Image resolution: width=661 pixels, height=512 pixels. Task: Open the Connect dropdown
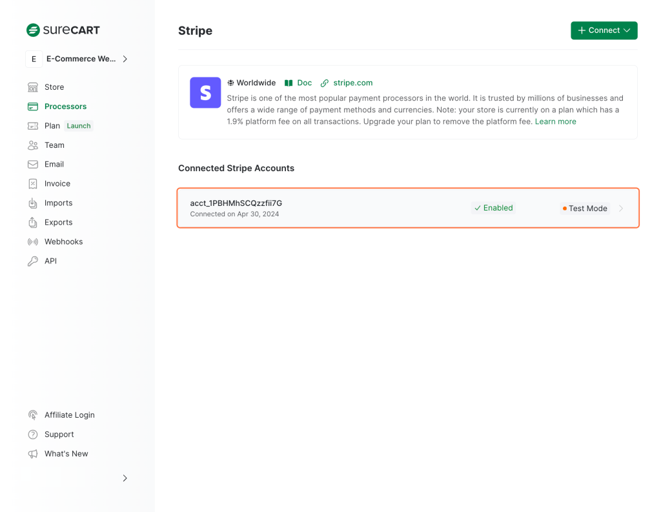(x=604, y=30)
